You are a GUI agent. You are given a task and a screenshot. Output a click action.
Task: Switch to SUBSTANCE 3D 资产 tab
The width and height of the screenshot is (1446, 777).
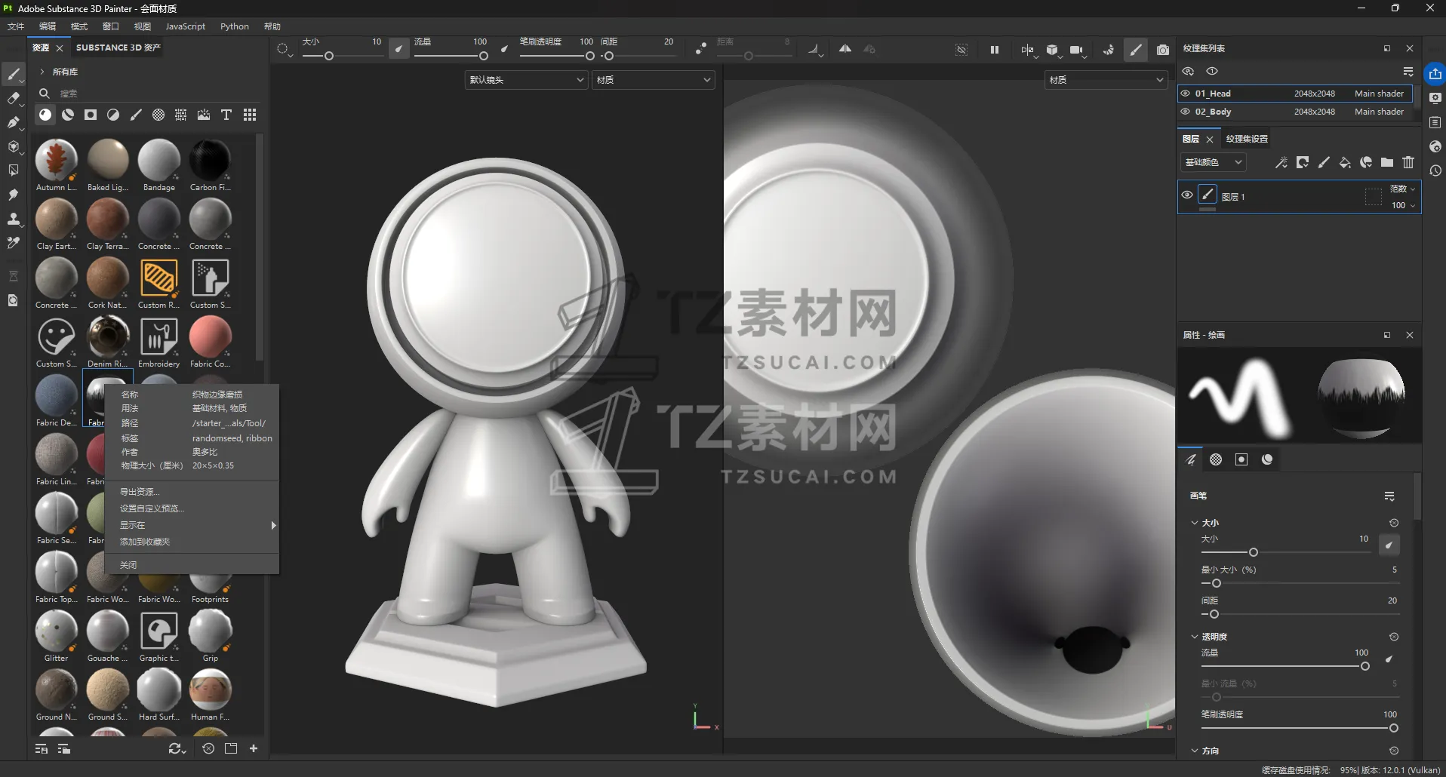pyautogui.click(x=118, y=48)
